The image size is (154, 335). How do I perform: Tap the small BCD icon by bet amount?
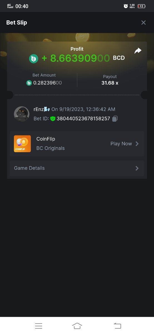pyautogui.click(x=29, y=83)
